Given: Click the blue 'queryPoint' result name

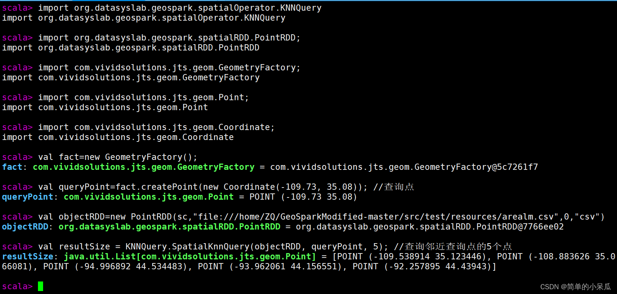Looking at the screenshot, I should [x=28, y=197].
